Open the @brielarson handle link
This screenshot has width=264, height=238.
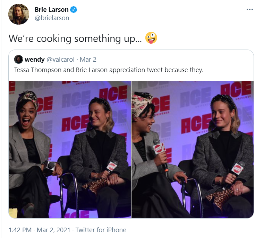tap(52, 18)
